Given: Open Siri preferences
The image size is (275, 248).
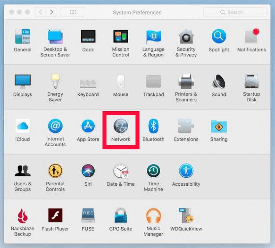Looking at the screenshot, I should (x=88, y=175).
